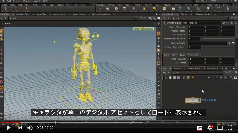Select the Spot Light shelf tool
Image resolution: width=238 pixels, height=133 pixels.
(x=116, y=9)
